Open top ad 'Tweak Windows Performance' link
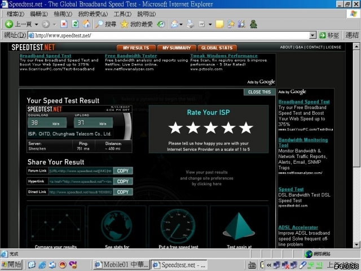Image resolution: width=361 pixels, height=271 pixels. tap(224, 56)
